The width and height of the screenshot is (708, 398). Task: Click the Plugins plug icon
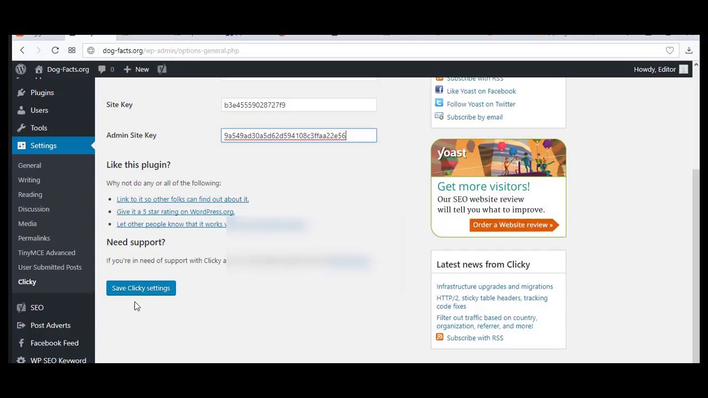(x=21, y=92)
